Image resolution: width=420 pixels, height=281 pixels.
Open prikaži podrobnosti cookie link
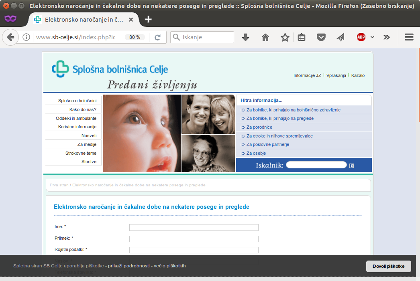point(129,266)
